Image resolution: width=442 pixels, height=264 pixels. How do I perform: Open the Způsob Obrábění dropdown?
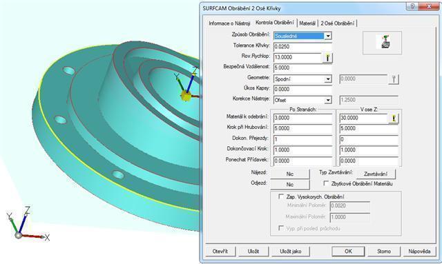(328, 36)
